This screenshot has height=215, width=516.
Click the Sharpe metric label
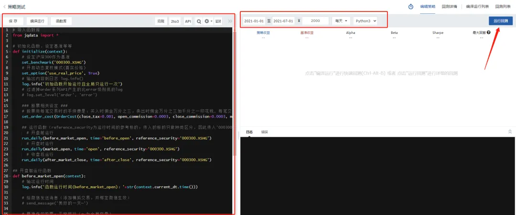(x=438, y=33)
